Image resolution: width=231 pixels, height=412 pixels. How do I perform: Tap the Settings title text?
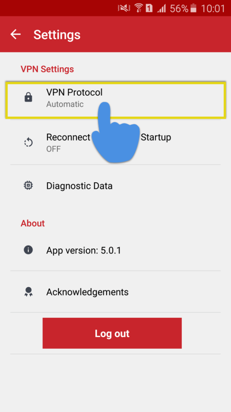[x=57, y=35]
